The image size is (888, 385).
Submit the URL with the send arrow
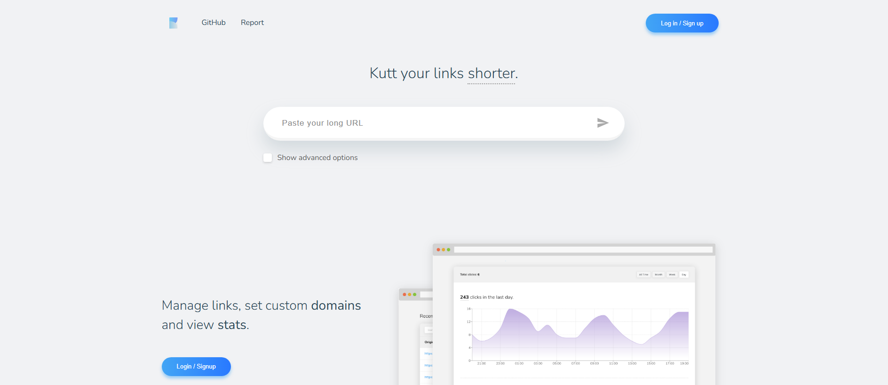coord(603,123)
